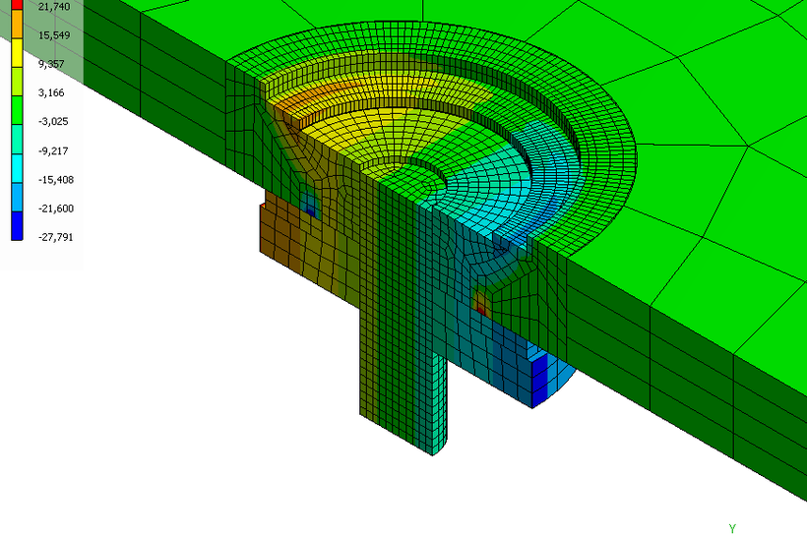Pick the dark blue legend swatch

tap(17, 226)
